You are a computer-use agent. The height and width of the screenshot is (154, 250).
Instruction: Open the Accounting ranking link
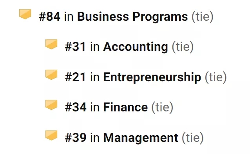pyautogui.click(x=136, y=47)
